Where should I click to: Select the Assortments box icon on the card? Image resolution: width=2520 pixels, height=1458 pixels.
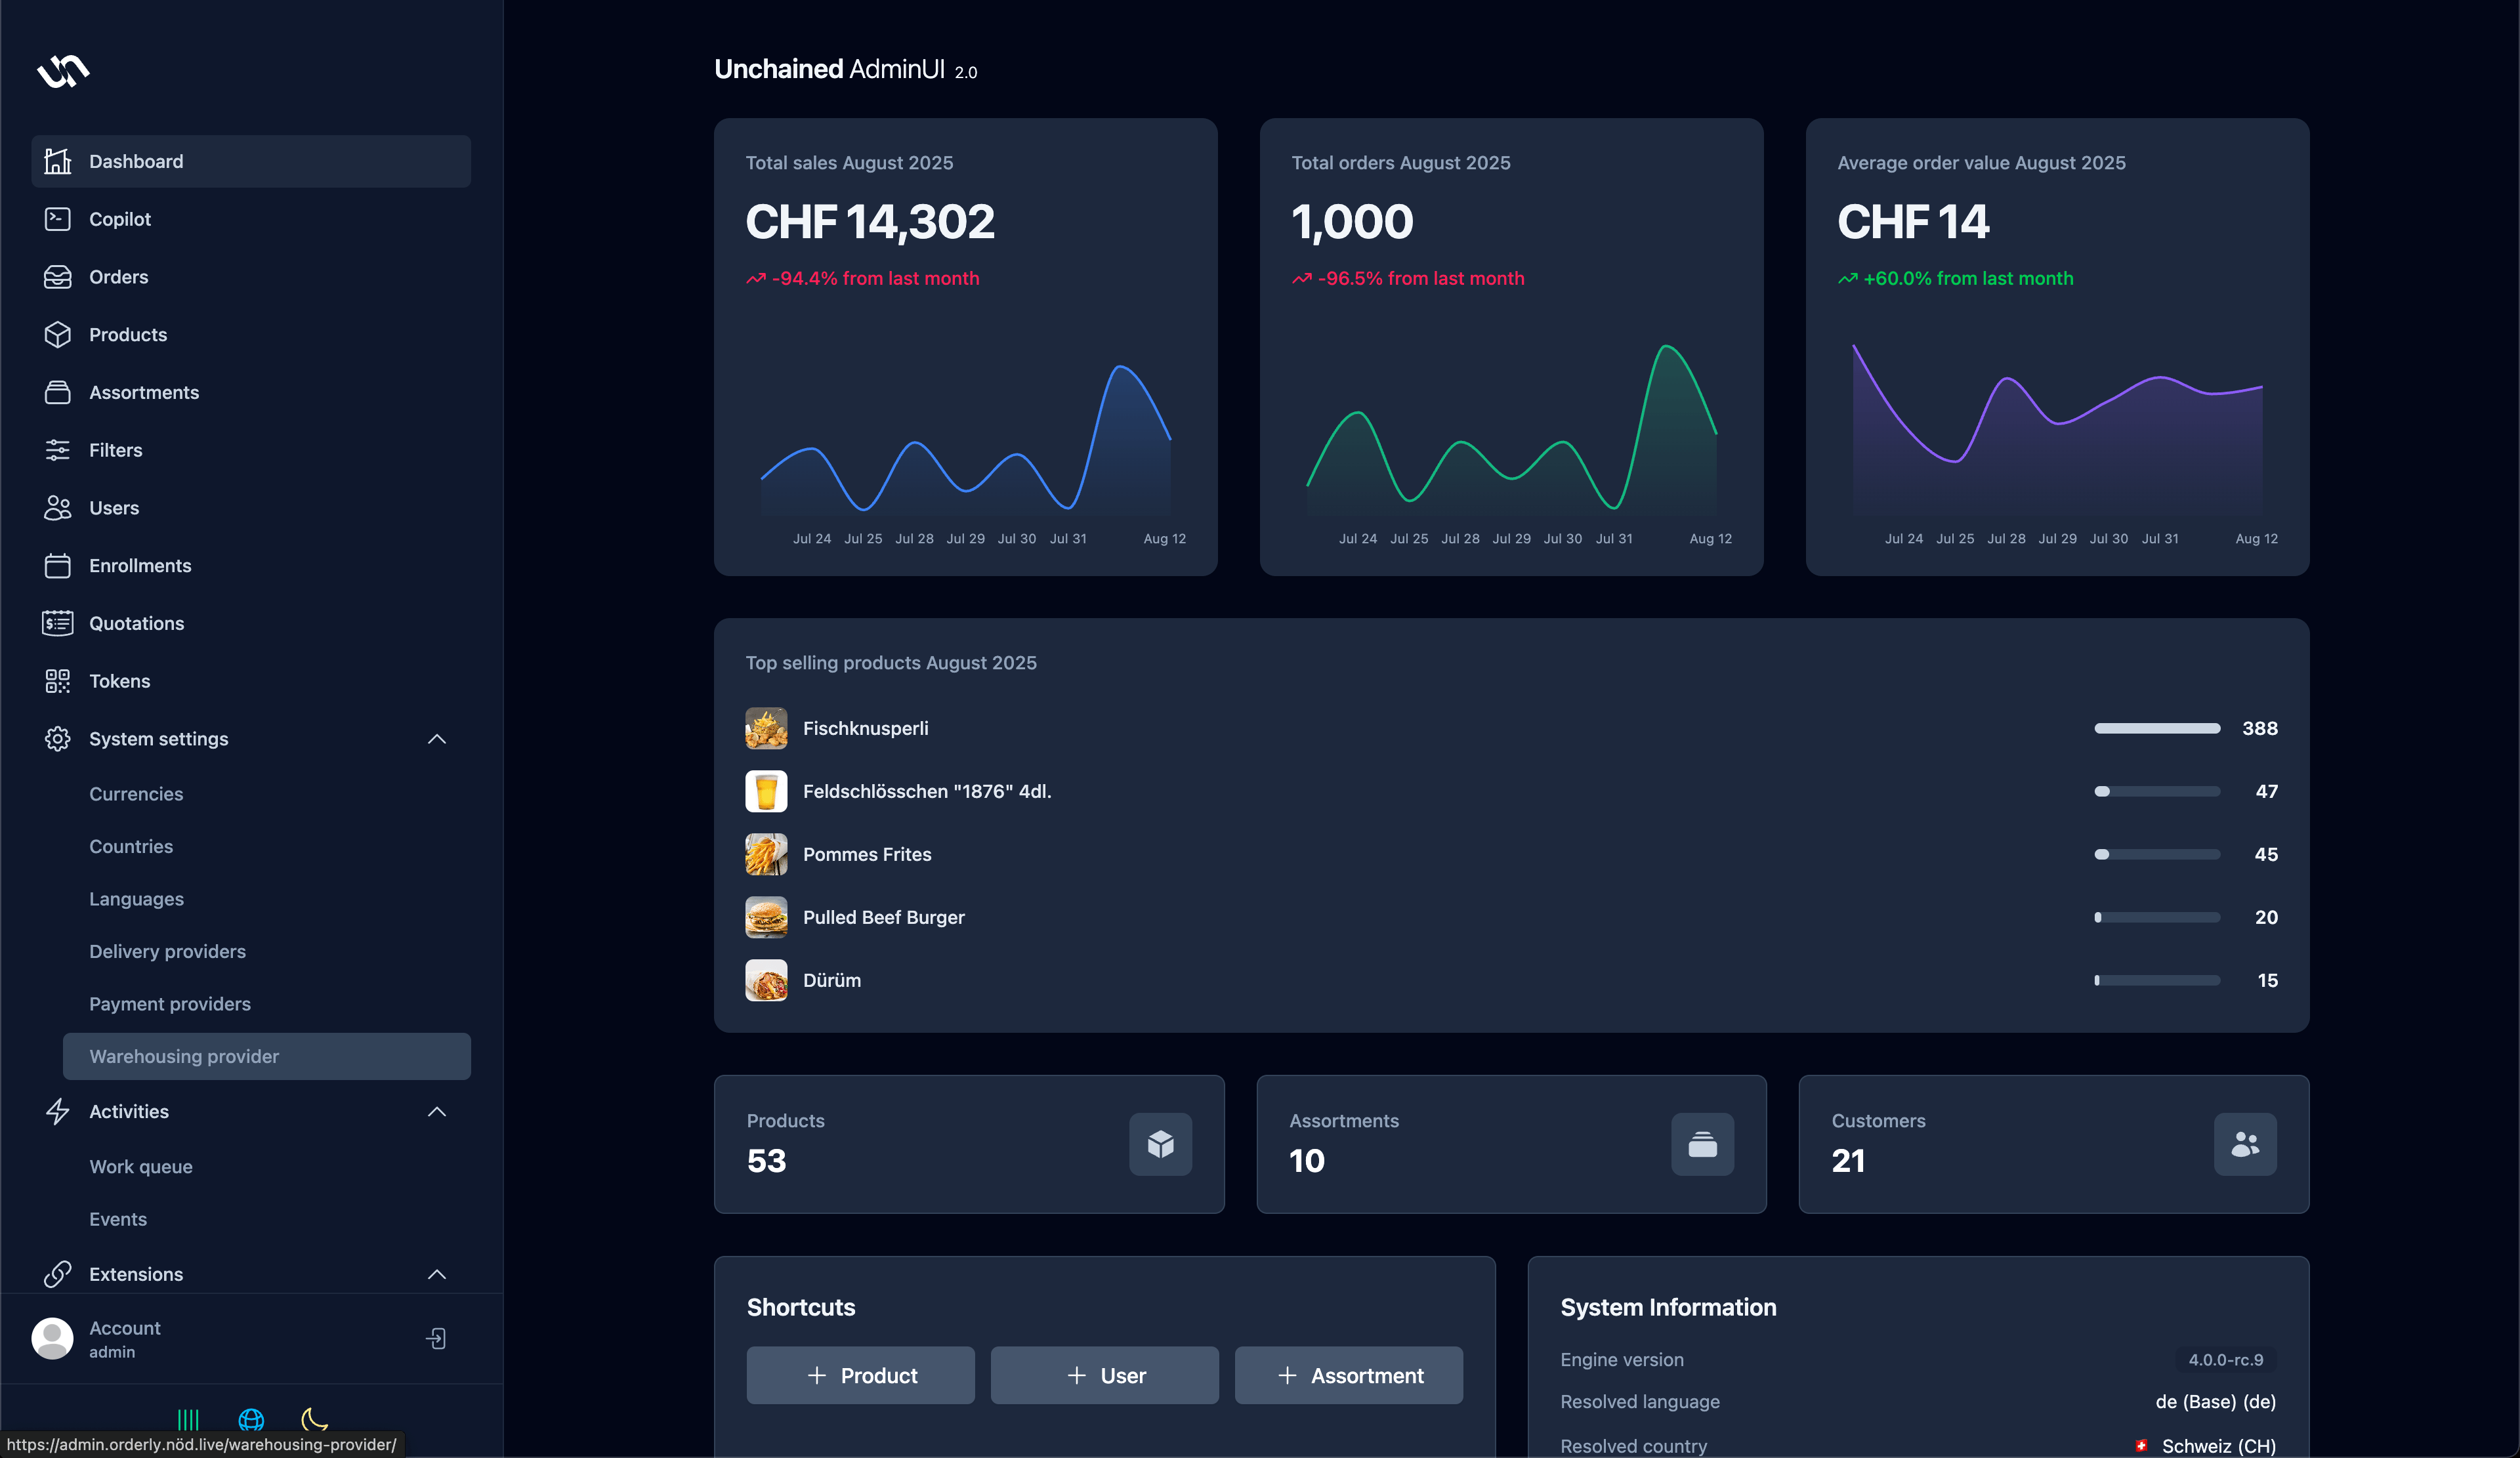pyautogui.click(x=1702, y=1145)
